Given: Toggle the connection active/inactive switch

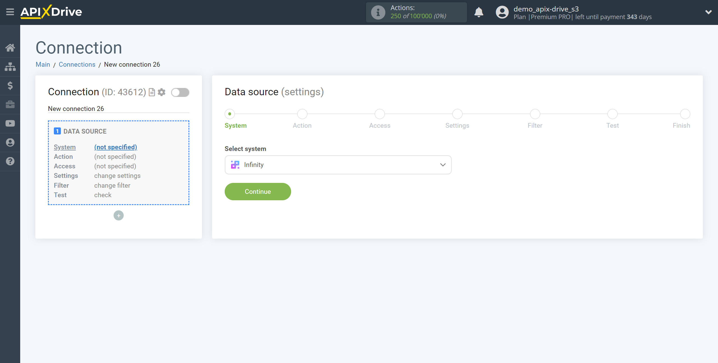Looking at the screenshot, I should pos(180,92).
